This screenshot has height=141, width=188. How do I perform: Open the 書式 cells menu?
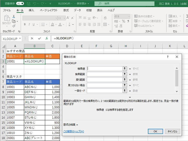pos(174,26)
